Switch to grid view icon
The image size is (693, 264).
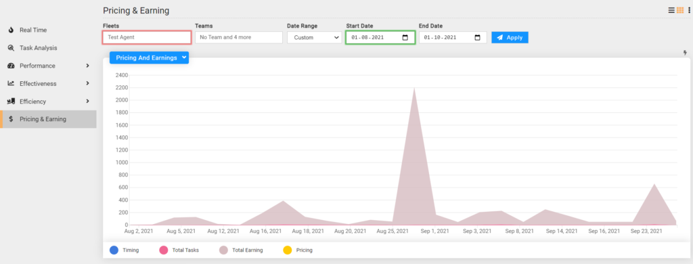[680, 10]
